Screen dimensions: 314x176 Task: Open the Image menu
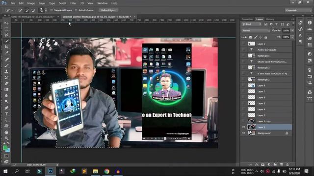[x=31, y=3]
